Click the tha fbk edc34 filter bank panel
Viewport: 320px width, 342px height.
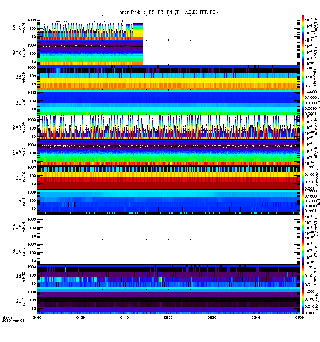point(168,78)
